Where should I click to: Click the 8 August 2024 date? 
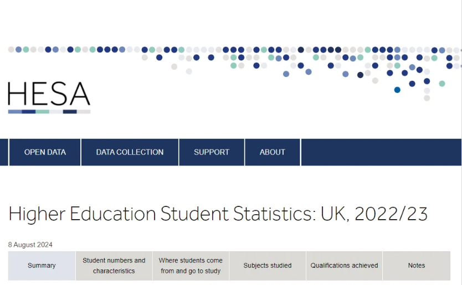(x=30, y=245)
